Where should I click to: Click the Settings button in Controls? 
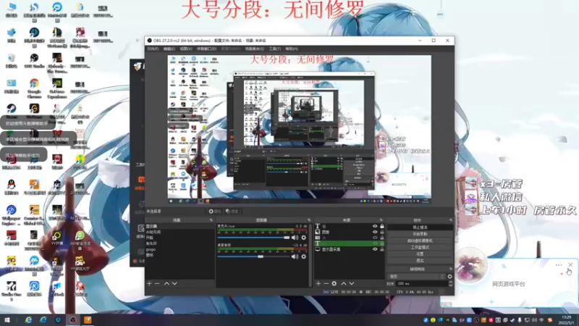click(420, 254)
